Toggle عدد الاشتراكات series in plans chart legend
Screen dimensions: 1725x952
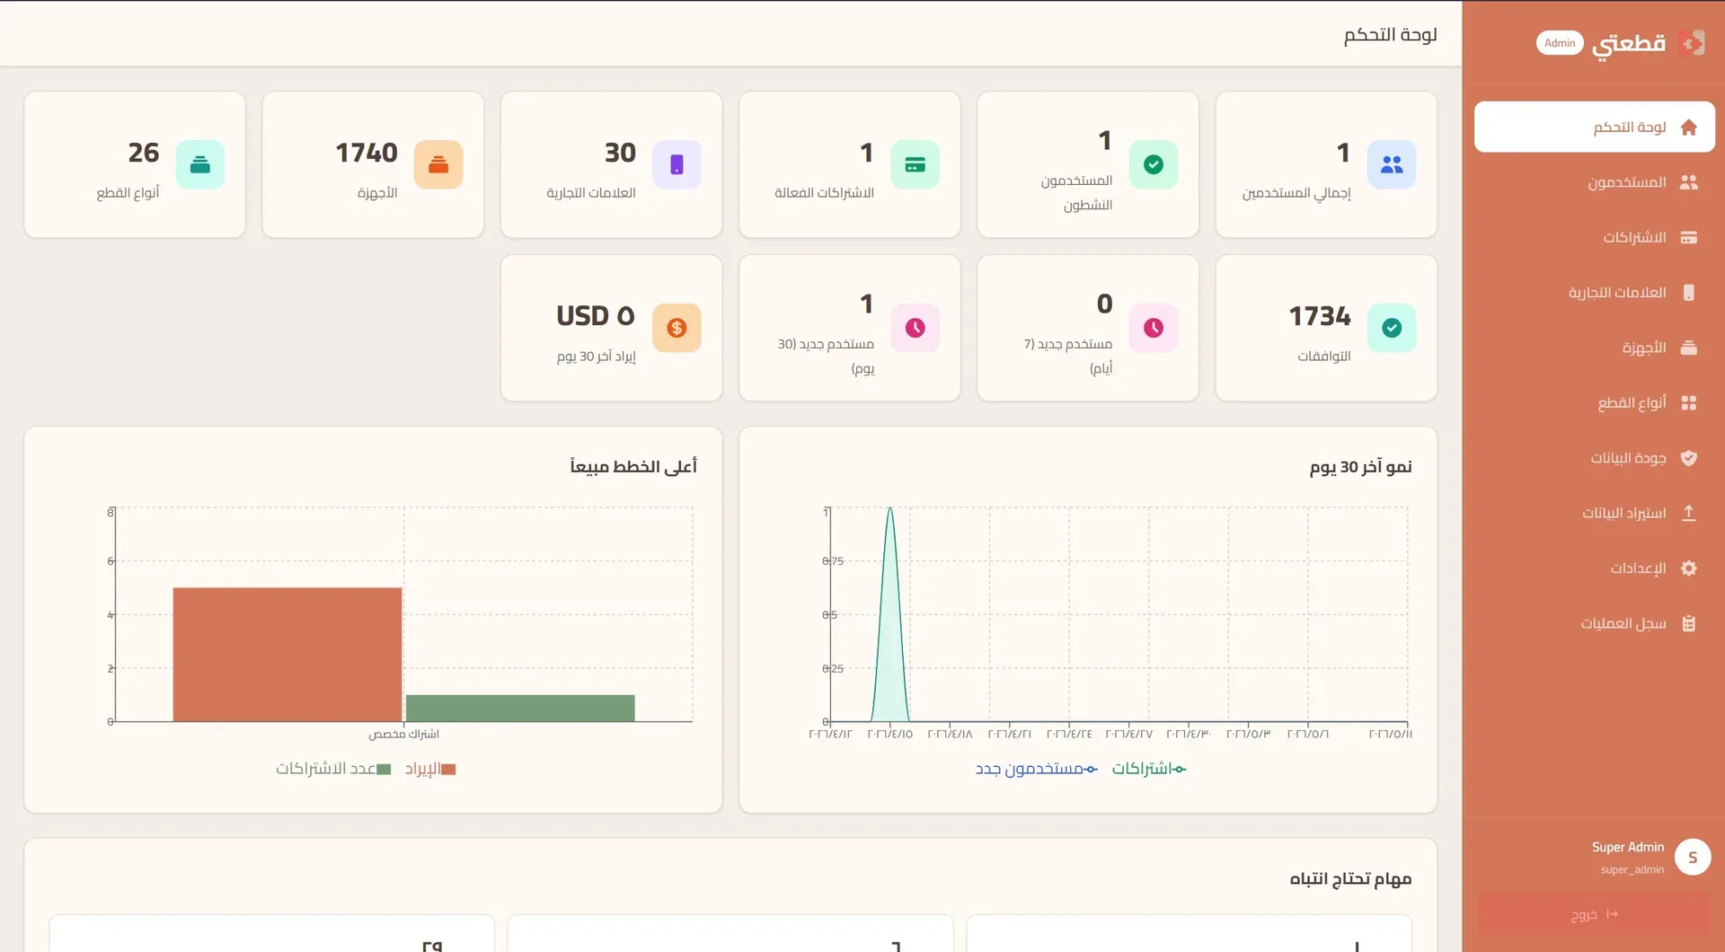coord(333,769)
